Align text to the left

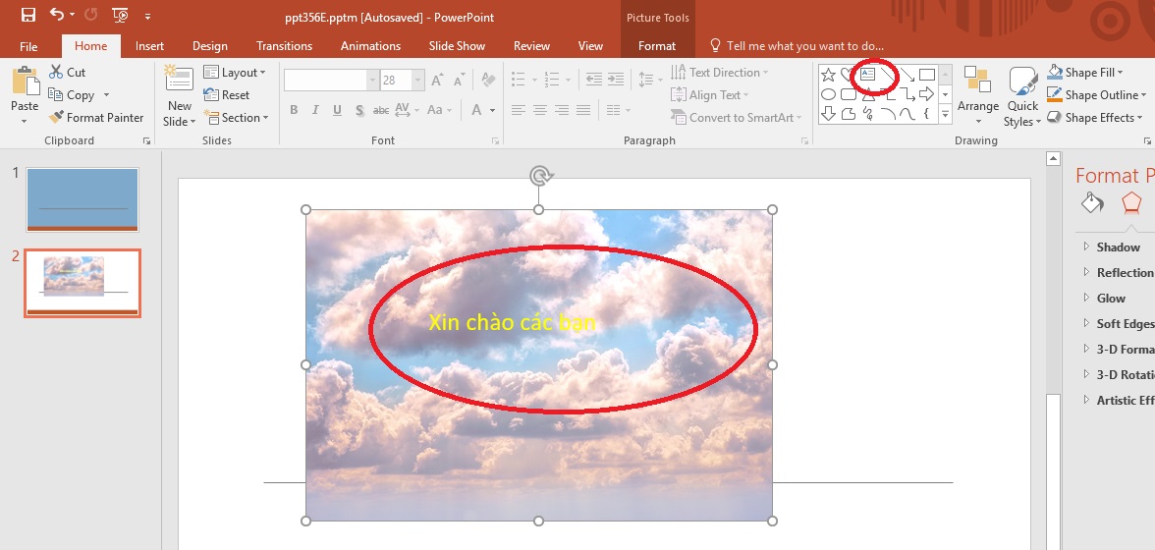518,110
